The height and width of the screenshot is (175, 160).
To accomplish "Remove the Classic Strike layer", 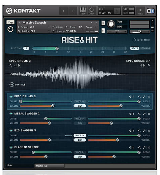I will 149,147.
